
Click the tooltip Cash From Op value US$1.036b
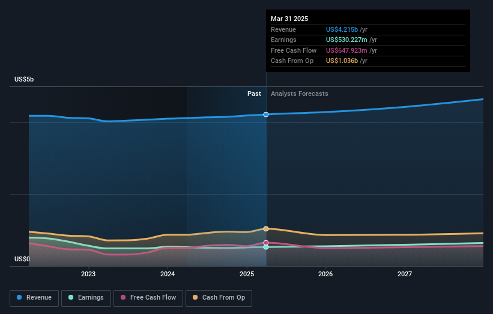tap(342, 61)
